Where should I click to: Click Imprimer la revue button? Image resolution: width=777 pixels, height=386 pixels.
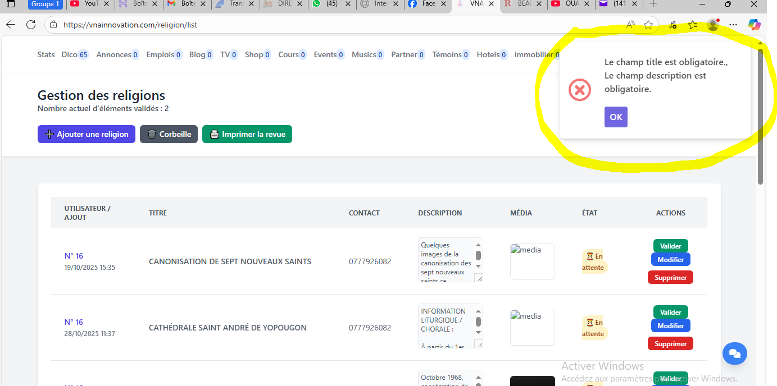pyautogui.click(x=247, y=134)
